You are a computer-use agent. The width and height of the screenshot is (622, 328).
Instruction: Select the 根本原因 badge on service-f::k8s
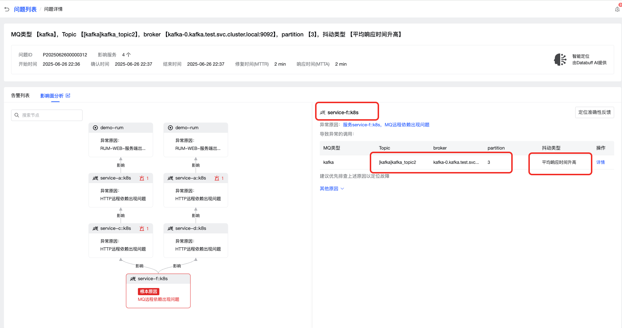pyautogui.click(x=149, y=292)
